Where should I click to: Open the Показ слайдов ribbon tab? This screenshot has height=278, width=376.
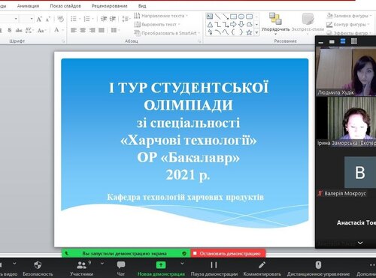(x=65, y=6)
